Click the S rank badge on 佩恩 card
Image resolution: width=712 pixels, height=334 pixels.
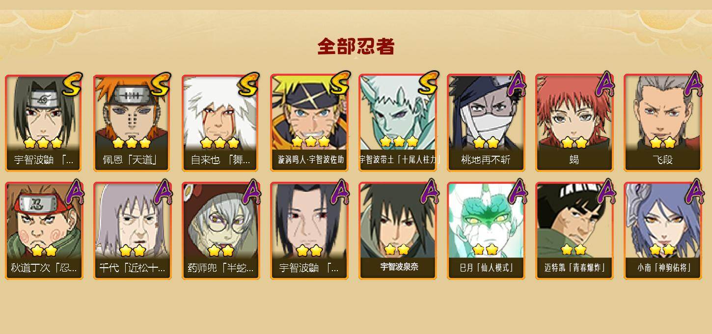pyautogui.click(x=161, y=84)
